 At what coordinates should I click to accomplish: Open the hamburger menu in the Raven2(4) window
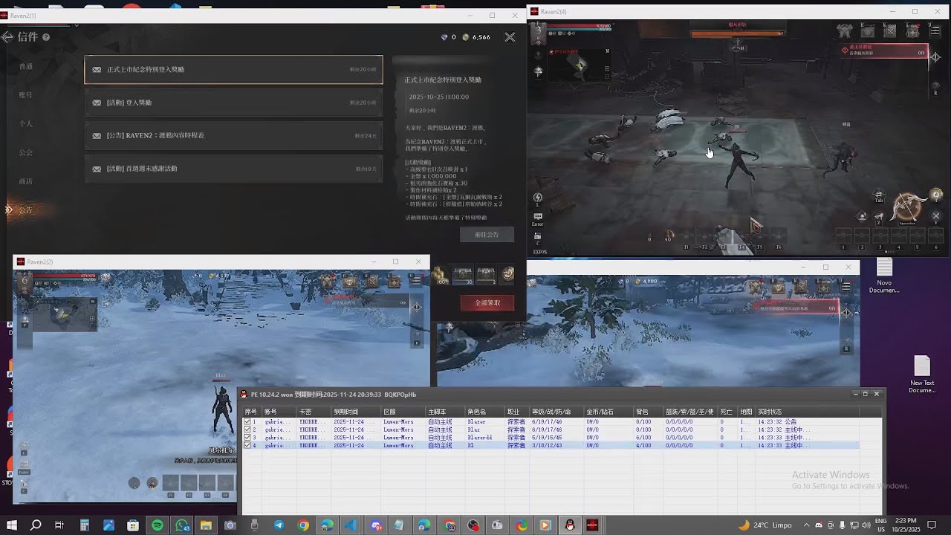click(934, 31)
